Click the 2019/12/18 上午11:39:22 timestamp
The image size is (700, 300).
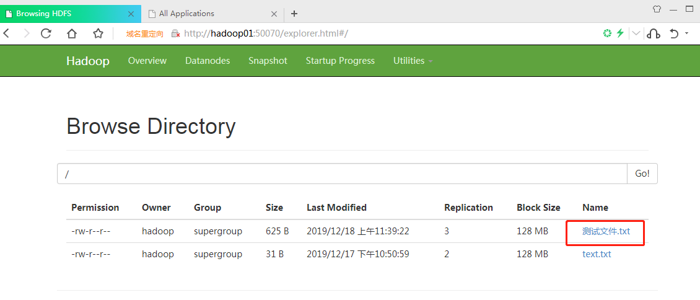358,231
